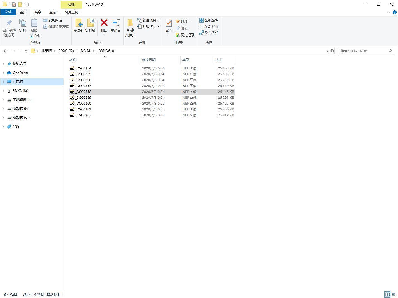The height and width of the screenshot is (298, 398).
Task: Click the History (历史记录) icon
Action: click(178, 35)
